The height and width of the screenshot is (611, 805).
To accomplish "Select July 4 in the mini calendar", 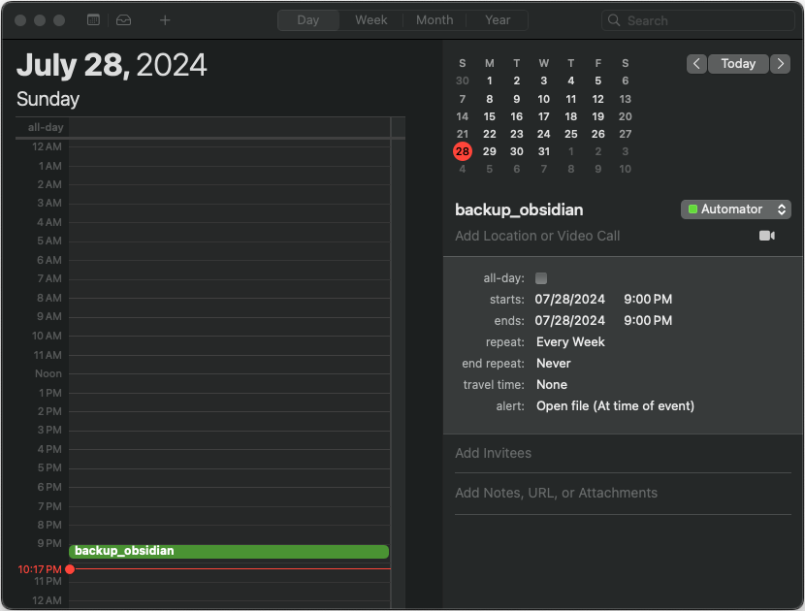I will pyautogui.click(x=571, y=80).
